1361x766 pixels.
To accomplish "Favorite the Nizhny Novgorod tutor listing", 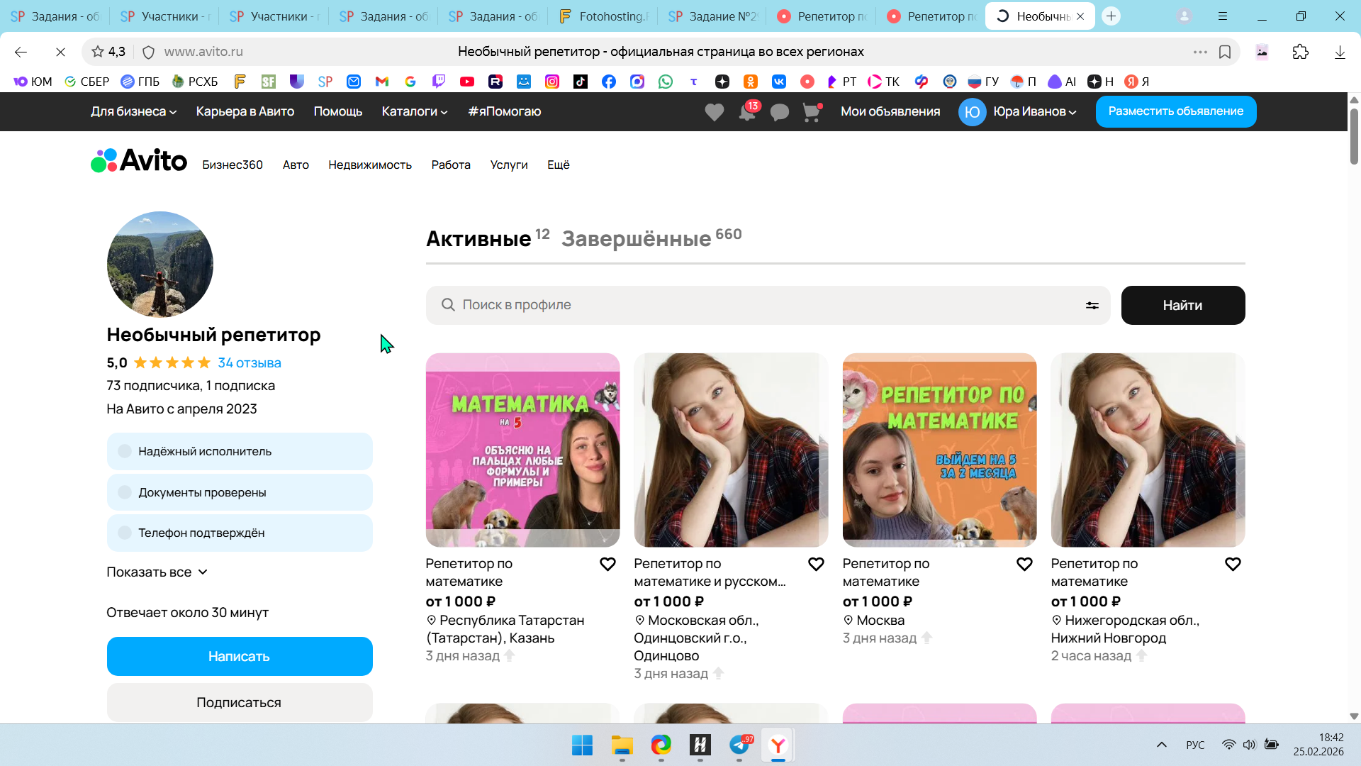I will 1233,564.
